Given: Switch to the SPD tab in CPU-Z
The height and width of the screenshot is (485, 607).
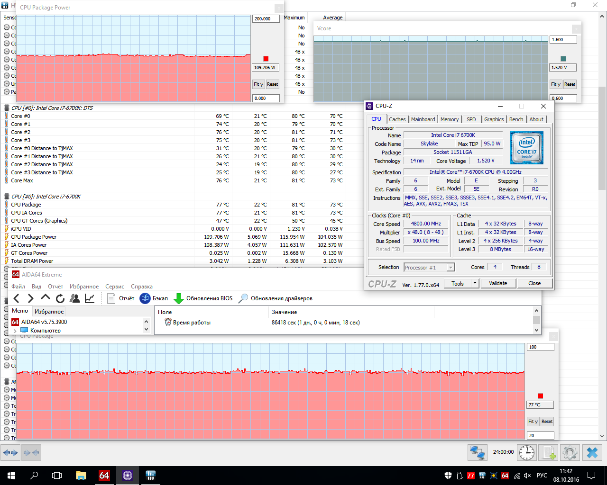Looking at the screenshot, I should [x=471, y=119].
